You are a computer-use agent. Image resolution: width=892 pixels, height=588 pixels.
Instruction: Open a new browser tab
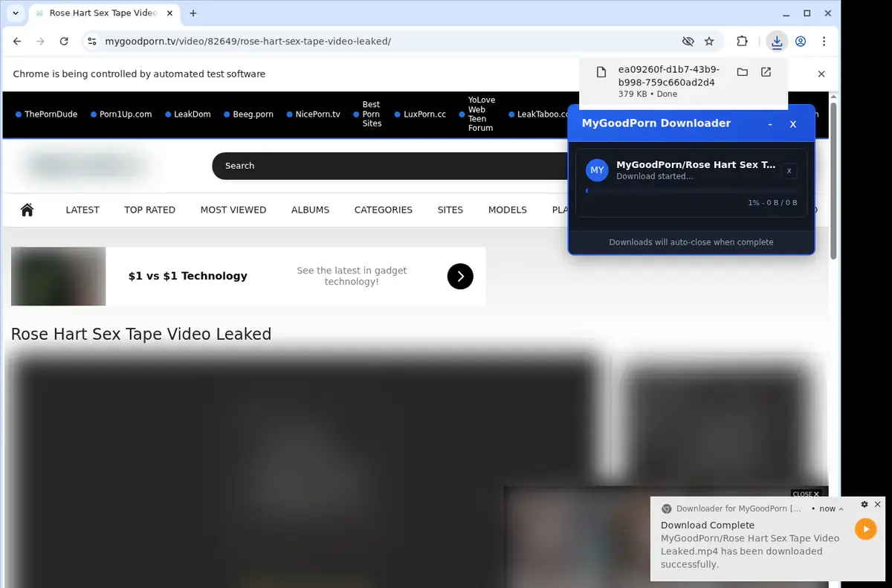click(193, 13)
